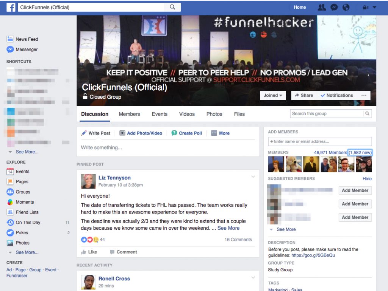Open the Messenger icon in top bar
Viewport: 388px width, 291px height.
334,7
